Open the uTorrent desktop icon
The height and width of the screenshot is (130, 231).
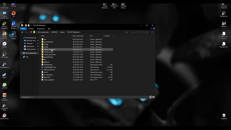click(x=4, y=86)
